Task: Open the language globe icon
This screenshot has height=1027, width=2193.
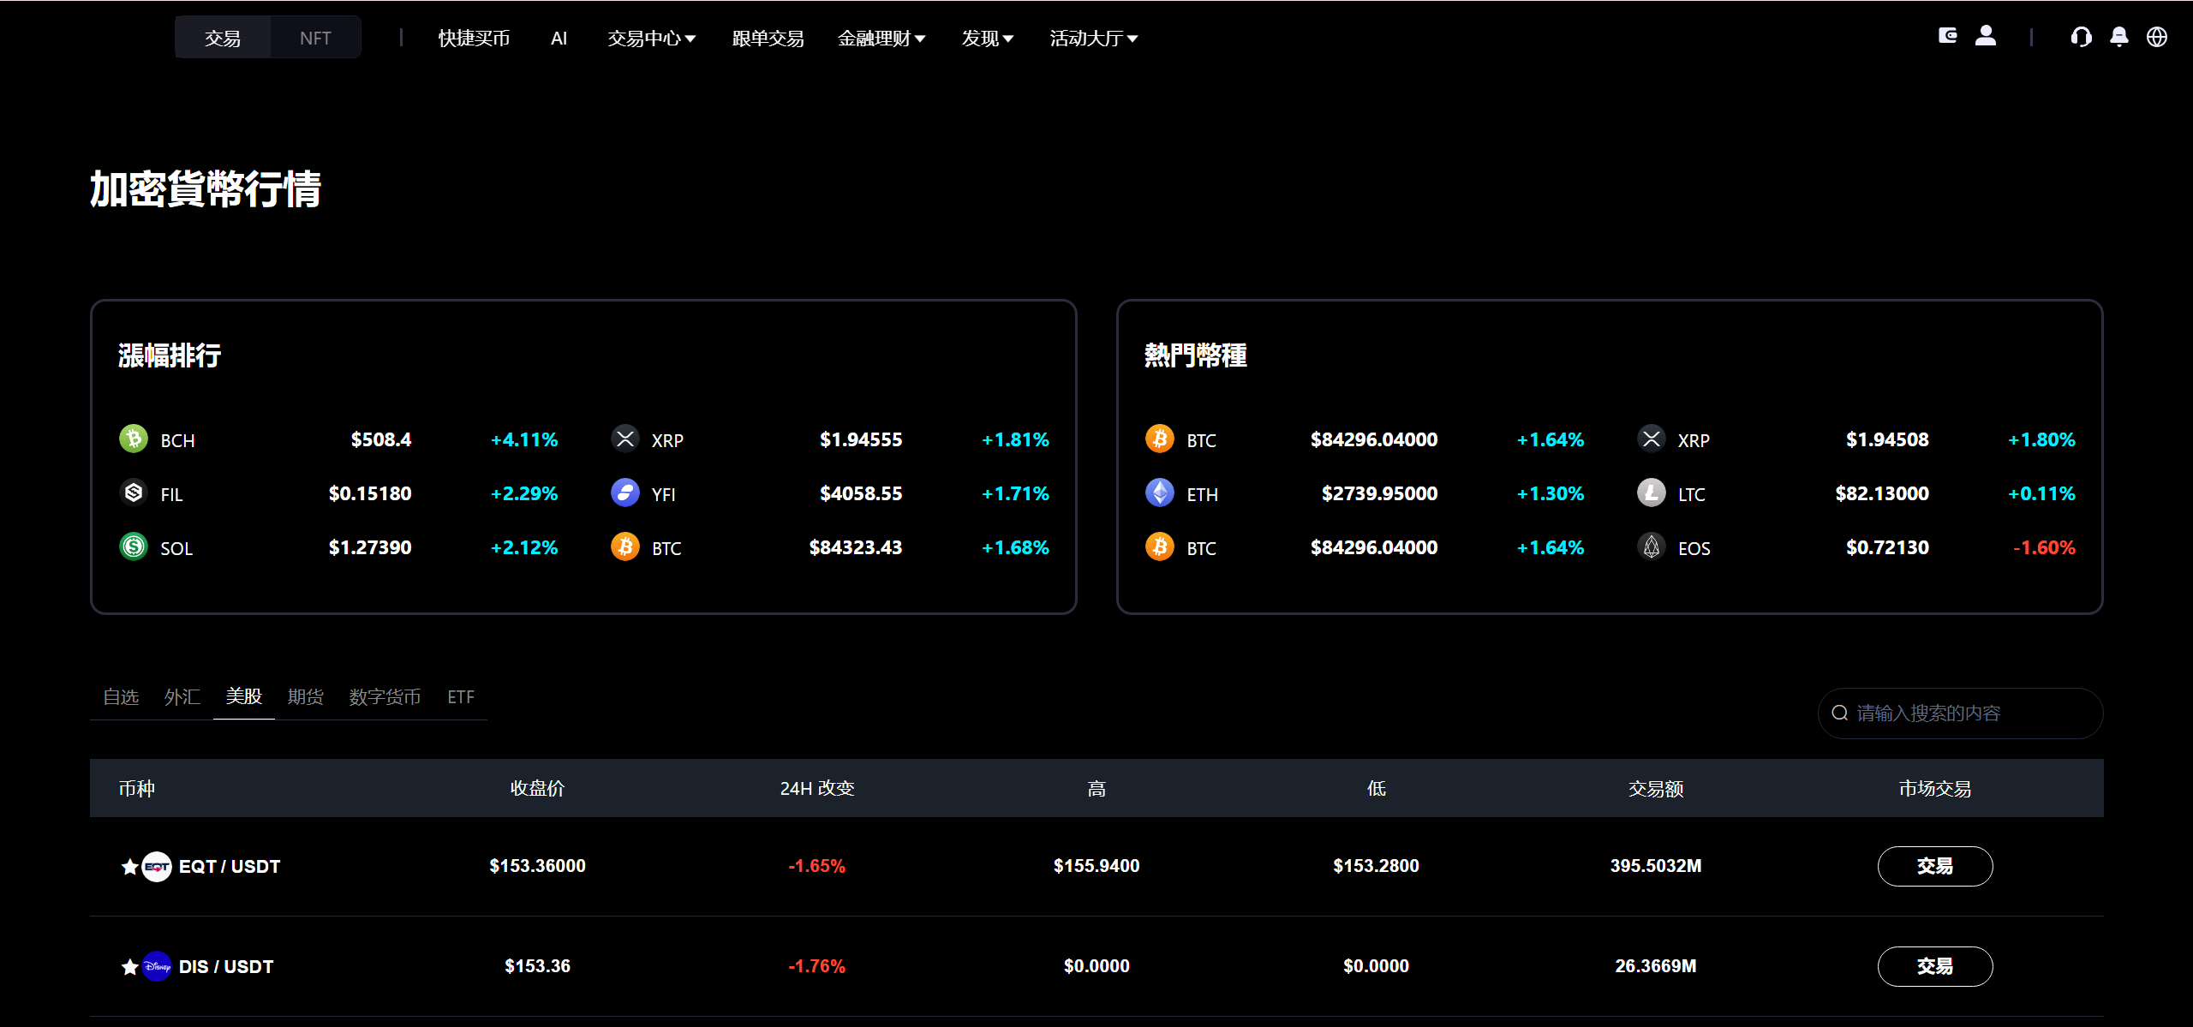Action: coord(2157,37)
